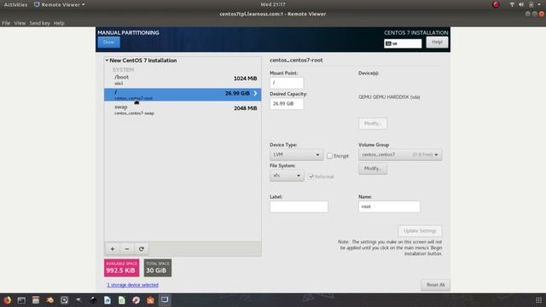Open the disk utility dock icon
Viewport: 546px width, 307px height.
pos(65,300)
